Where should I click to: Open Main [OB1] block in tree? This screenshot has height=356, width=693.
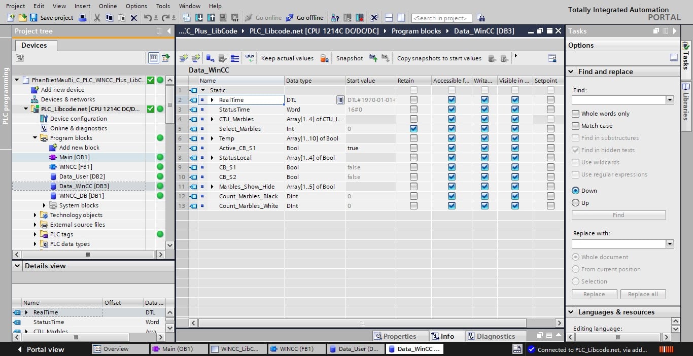click(74, 157)
